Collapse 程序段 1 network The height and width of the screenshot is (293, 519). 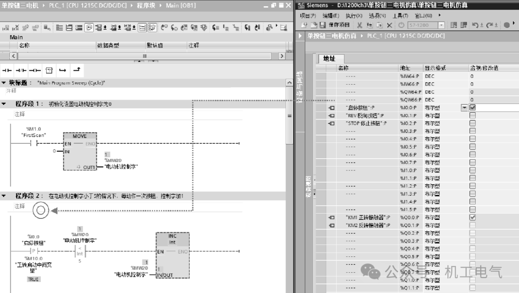point(4,104)
